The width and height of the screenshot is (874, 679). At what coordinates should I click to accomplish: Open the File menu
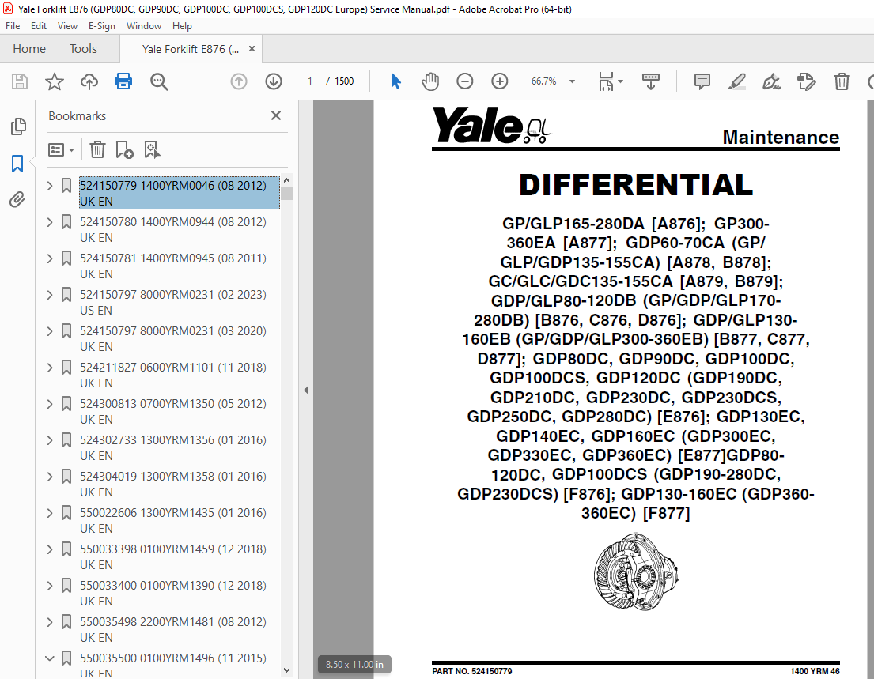pos(13,25)
